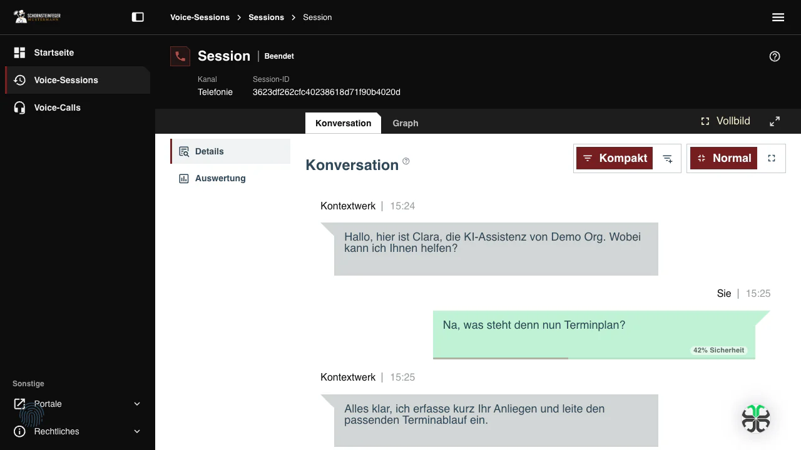Click the filter-add icon next to Kompakt

click(x=668, y=159)
